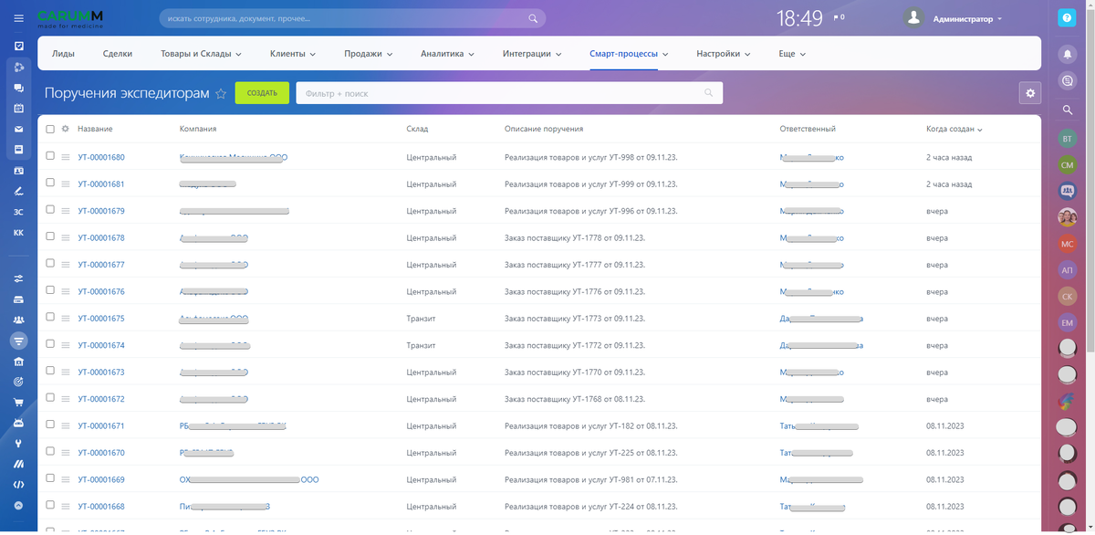Check the box for row УТ-00001674
The width and height of the screenshot is (1095, 535).
tap(50, 344)
